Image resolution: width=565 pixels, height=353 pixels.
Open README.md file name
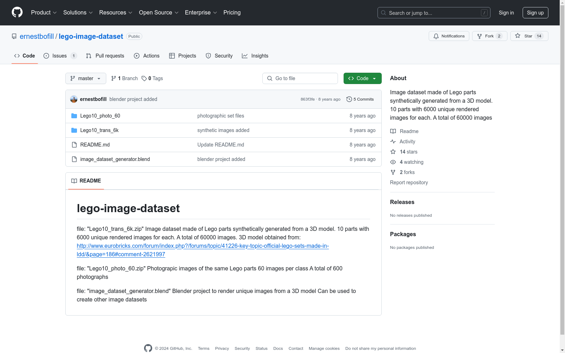coord(95,145)
